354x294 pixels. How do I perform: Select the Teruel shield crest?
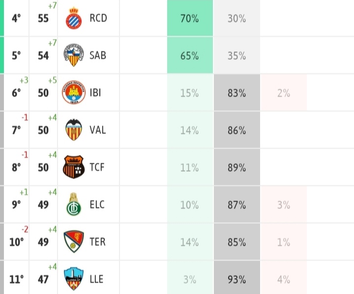[x=74, y=241]
